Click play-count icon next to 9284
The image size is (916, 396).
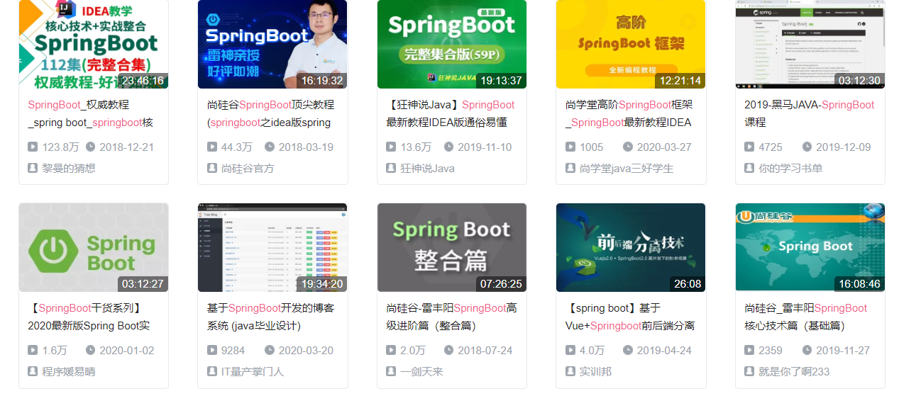pyautogui.click(x=212, y=351)
